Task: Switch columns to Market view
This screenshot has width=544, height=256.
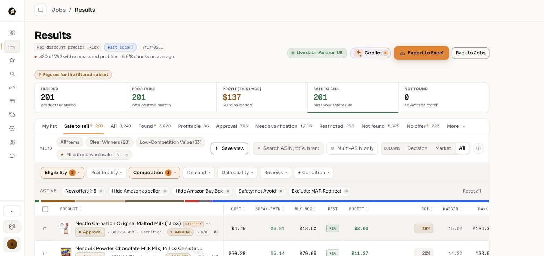Action: pyautogui.click(x=443, y=148)
